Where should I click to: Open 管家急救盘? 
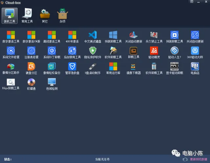pyautogui.click(x=72, y=68)
